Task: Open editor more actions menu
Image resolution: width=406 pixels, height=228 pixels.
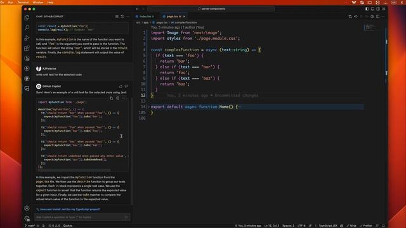Action: (x=383, y=16)
